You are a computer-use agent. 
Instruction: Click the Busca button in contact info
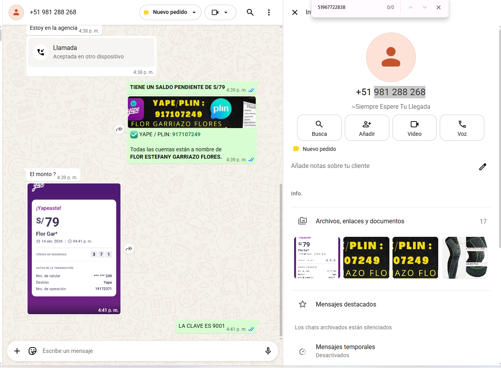pos(319,128)
